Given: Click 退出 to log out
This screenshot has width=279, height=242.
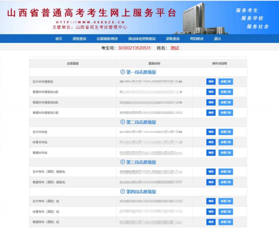Looking at the screenshot, I should point(217,39).
